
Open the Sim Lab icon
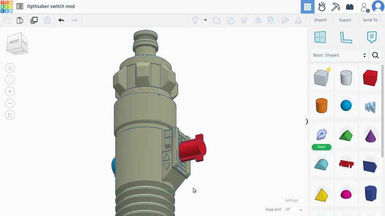click(x=321, y=7)
